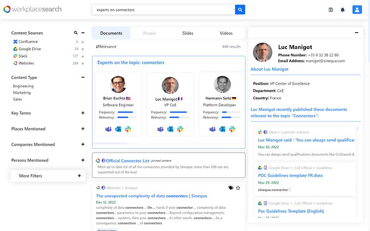Click Google Drive source icon in sidebar
Image resolution: width=370 pixels, height=231 pixels.
click(15, 49)
